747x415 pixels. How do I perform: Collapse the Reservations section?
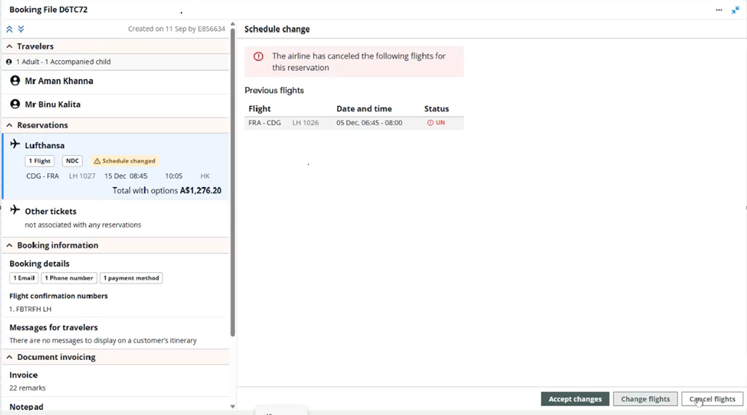(x=9, y=125)
